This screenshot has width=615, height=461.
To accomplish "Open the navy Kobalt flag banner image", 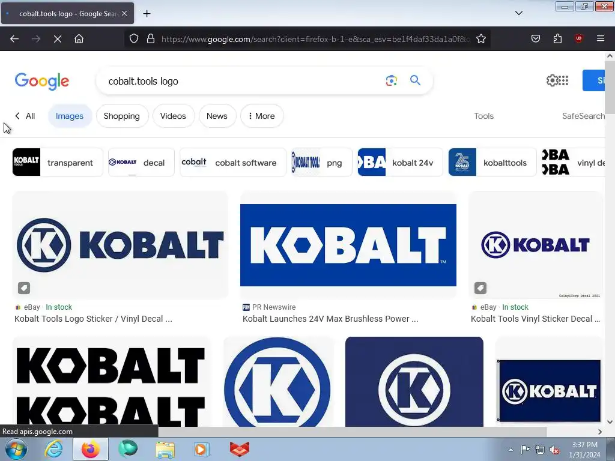I will pyautogui.click(x=549, y=390).
